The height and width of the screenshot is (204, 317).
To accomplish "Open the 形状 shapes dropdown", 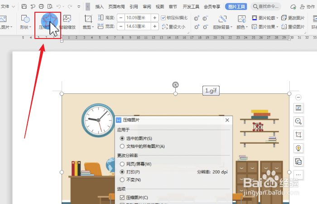I will (25, 27).
